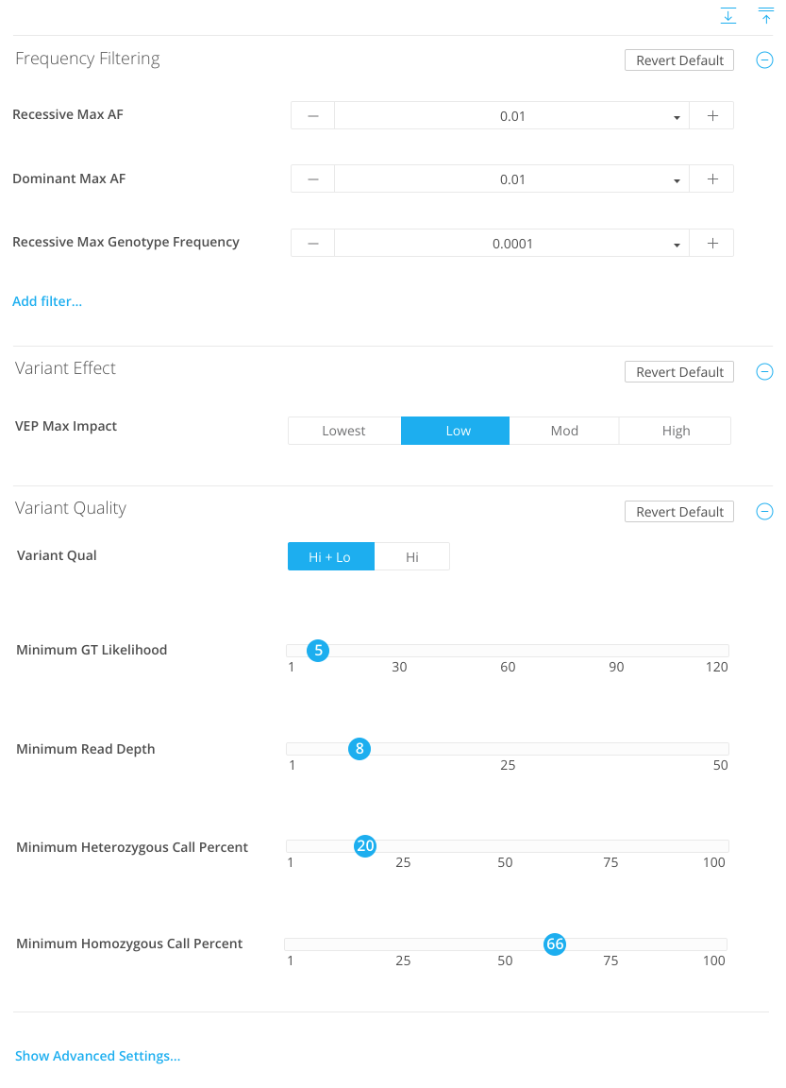Click the Minimum Read Depth slider handle
The height and width of the screenshot is (1088, 786).
[359, 749]
